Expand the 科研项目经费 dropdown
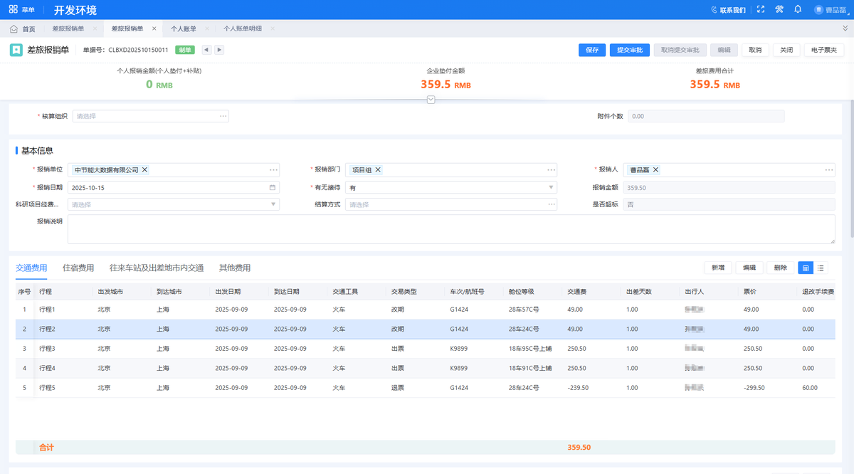The height and width of the screenshot is (474, 854). point(273,204)
